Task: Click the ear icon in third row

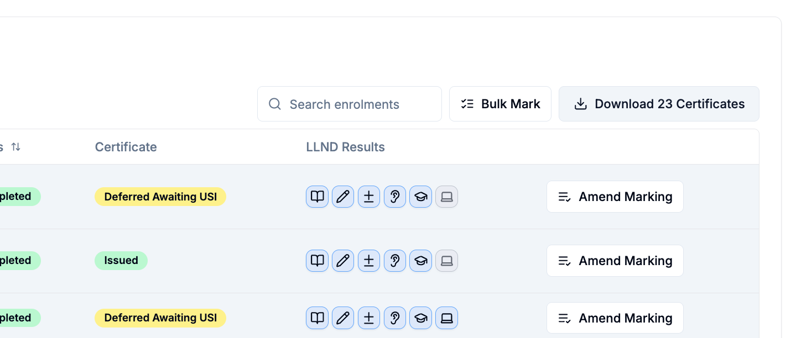Action: [395, 318]
